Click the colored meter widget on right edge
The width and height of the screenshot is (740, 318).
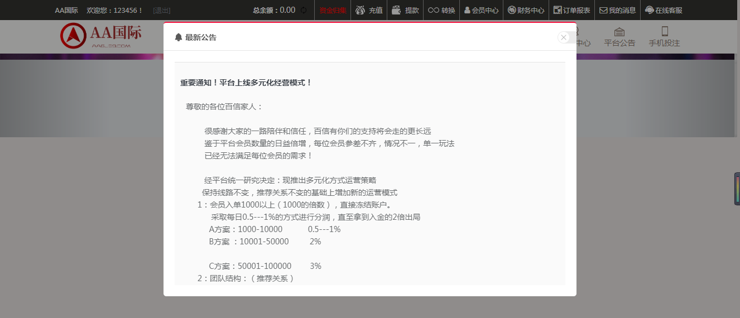coord(737,189)
